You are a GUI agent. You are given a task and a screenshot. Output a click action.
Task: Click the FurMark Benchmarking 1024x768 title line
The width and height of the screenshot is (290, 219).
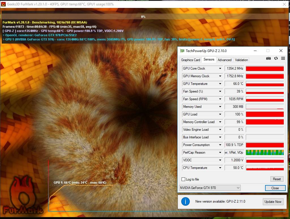(45, 22)
